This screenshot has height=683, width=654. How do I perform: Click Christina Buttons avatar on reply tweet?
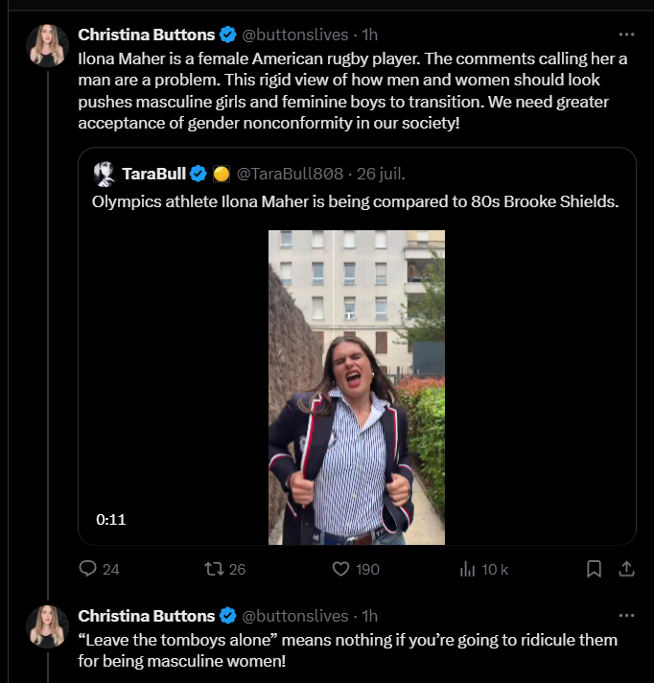[x=47, y=625]
